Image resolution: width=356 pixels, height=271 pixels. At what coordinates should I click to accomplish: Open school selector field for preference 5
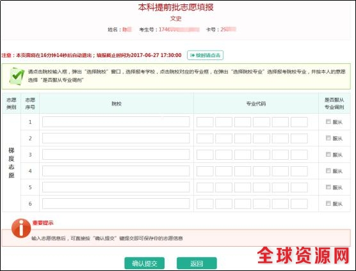click(x=116, y=187)
